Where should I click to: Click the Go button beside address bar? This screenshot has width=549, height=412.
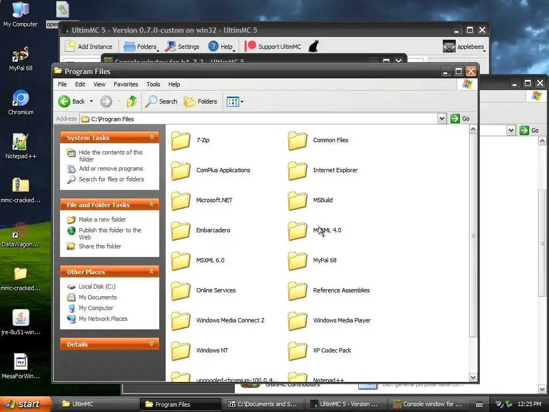coord(460,119)
